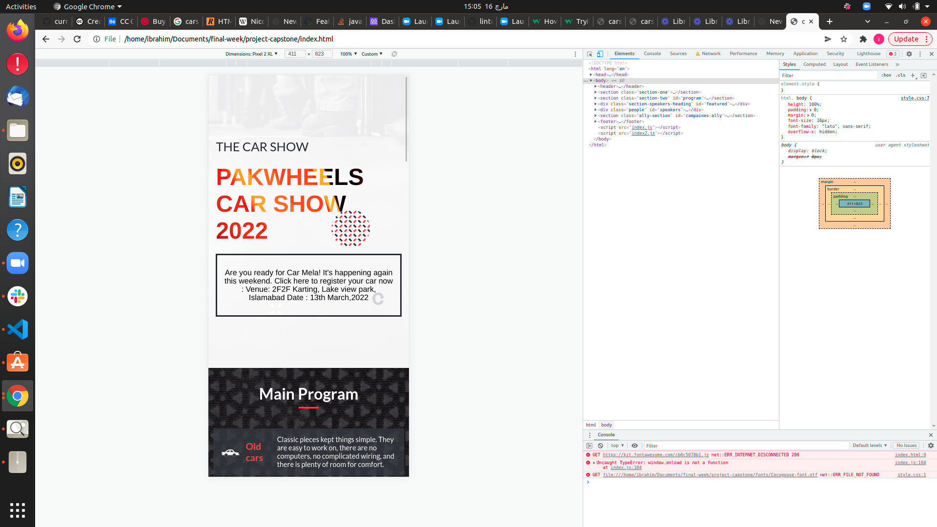Click the device width input field
This screenshot has width=937, height=527.
pyautogui.click(x=294, y=54)
